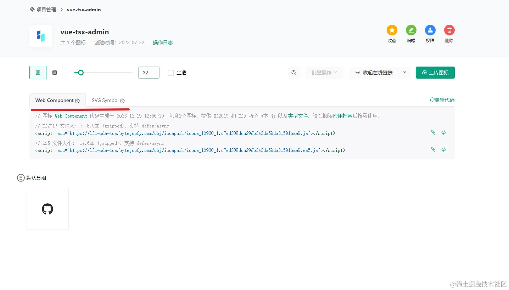Click 更新代码 refresh link
The height and width of the screenshot is (290, 509).
(442, 100)
